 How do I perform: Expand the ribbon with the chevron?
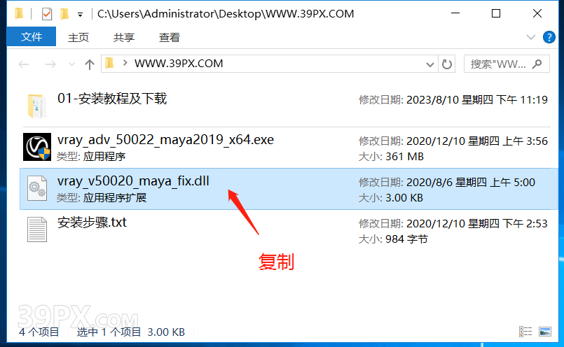tap(531, 37)
